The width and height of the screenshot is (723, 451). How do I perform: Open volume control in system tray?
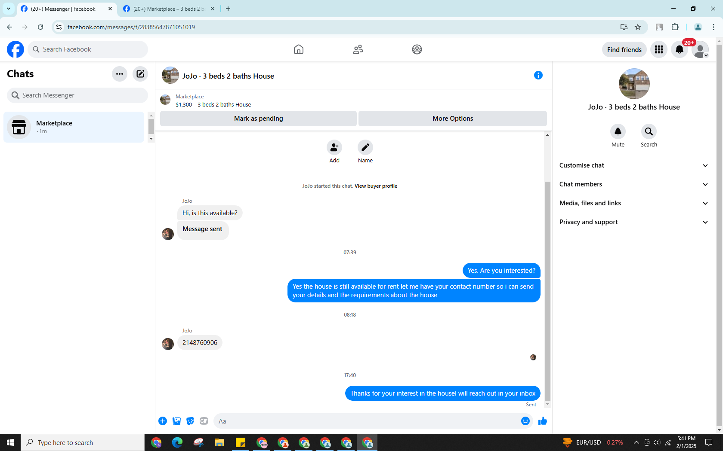(x=657, y=442)
